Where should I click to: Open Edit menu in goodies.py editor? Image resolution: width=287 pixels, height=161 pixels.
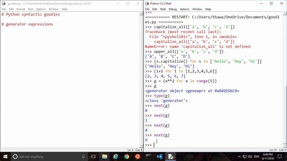[x=11, y=9]
